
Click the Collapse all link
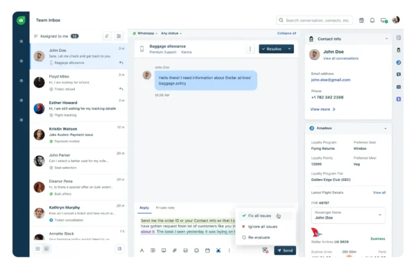point(286,33)
